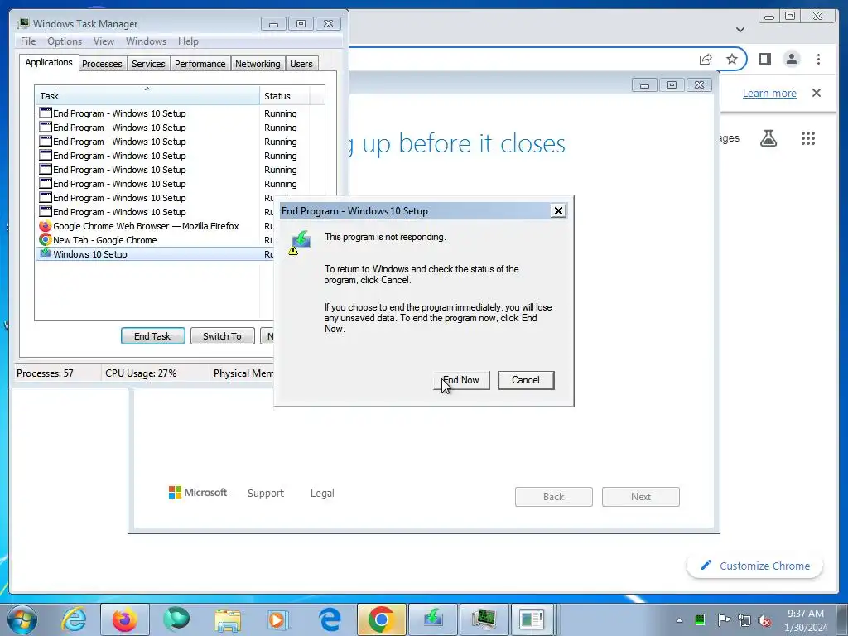The width and height of the screenshot is (848, 636).
Task: Click the warning program icon in dialog
Action: [300, 243]
